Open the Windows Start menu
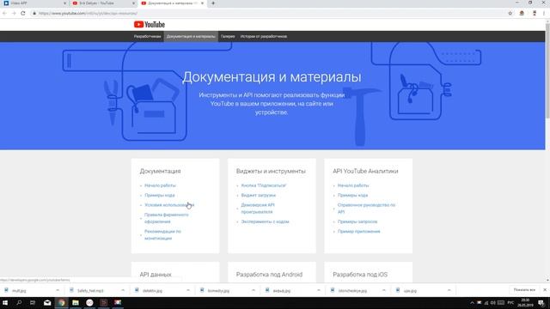550x309 pixels. click(x=5, y=303)
